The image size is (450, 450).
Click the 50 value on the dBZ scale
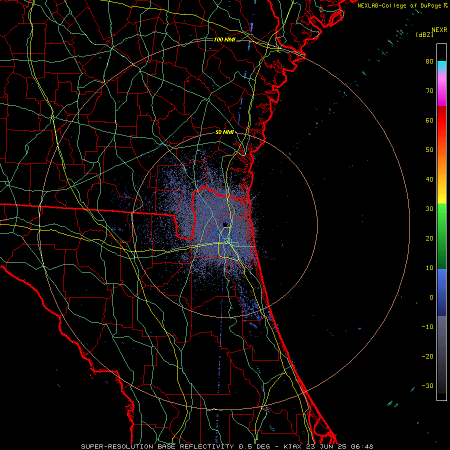(429, 150)
